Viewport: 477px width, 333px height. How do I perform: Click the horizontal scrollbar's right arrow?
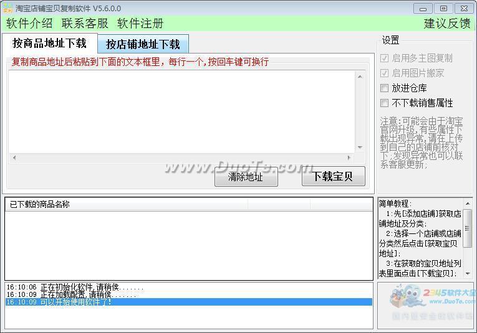(350, 158)
